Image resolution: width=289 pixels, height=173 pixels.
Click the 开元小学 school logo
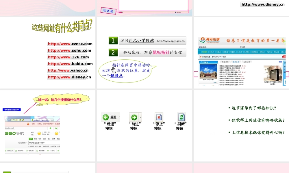(x=210, y=40)
